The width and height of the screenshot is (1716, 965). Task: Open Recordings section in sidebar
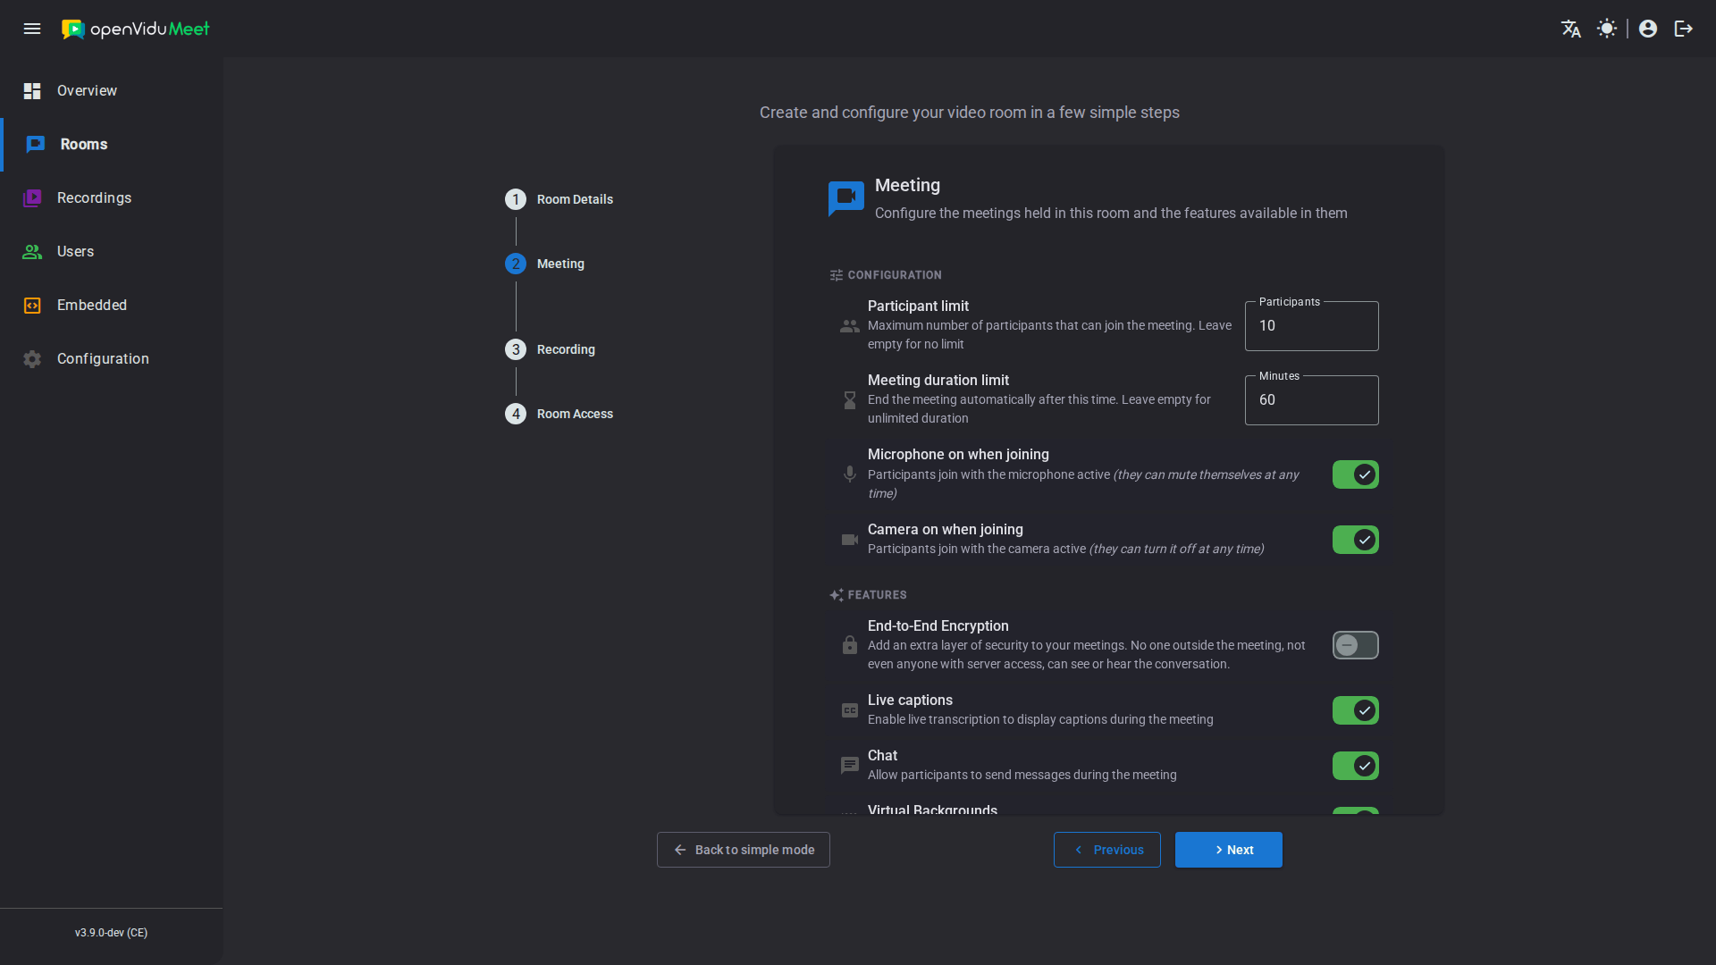(x=112, y=198)
